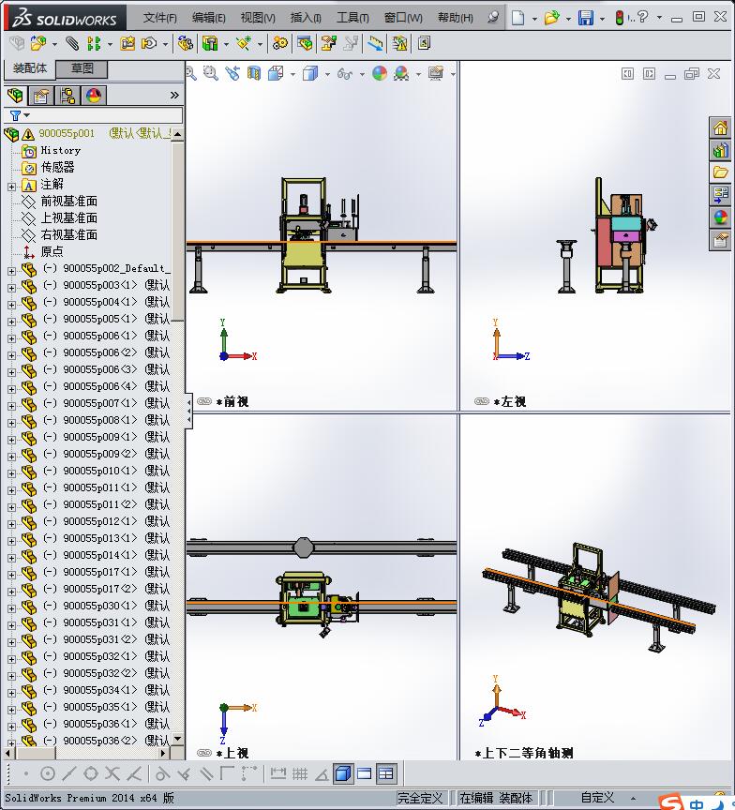This screenshot has height=810, width=735.
Task: Click the Clearance Verification warning icon
Action: pos(399,43)
